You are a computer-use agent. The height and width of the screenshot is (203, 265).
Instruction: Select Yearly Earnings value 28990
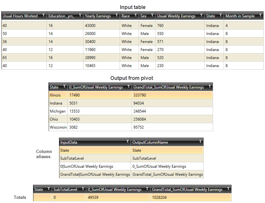tap(101, 58)
